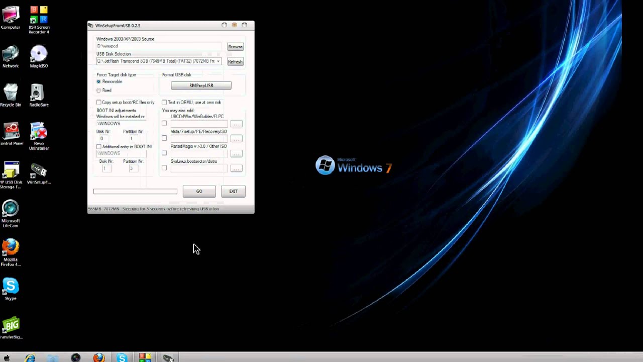Open the folder icon in taskbar

[53, 357]
